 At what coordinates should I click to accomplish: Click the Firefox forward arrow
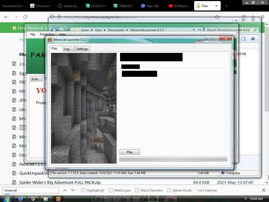16,17
